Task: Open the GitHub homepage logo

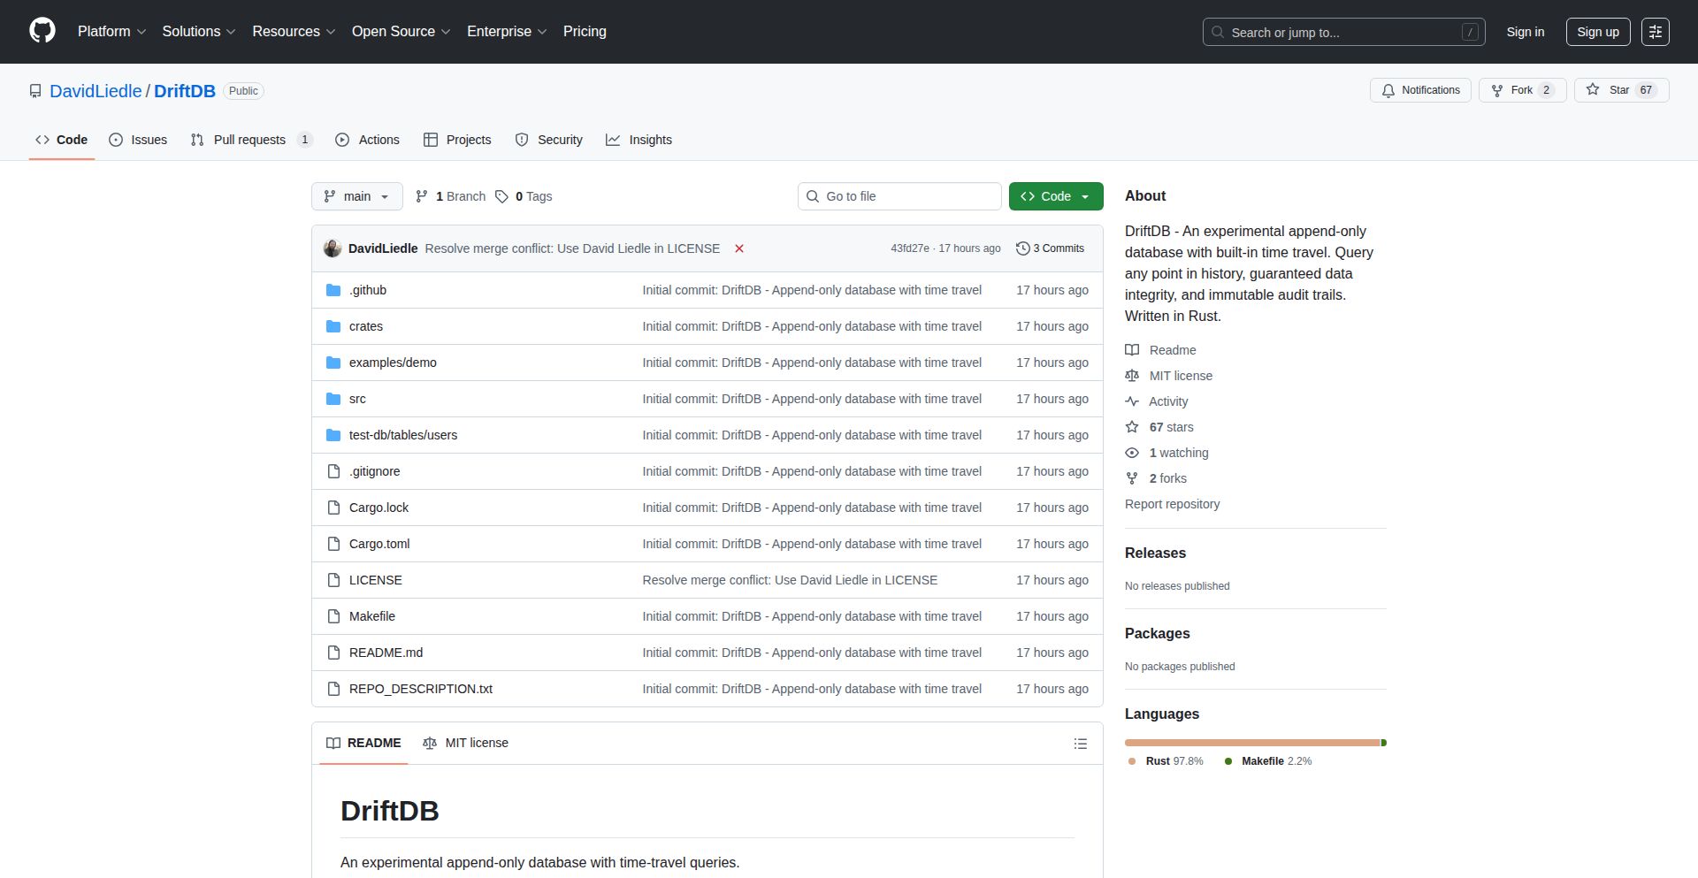Action: pos(42,31)
